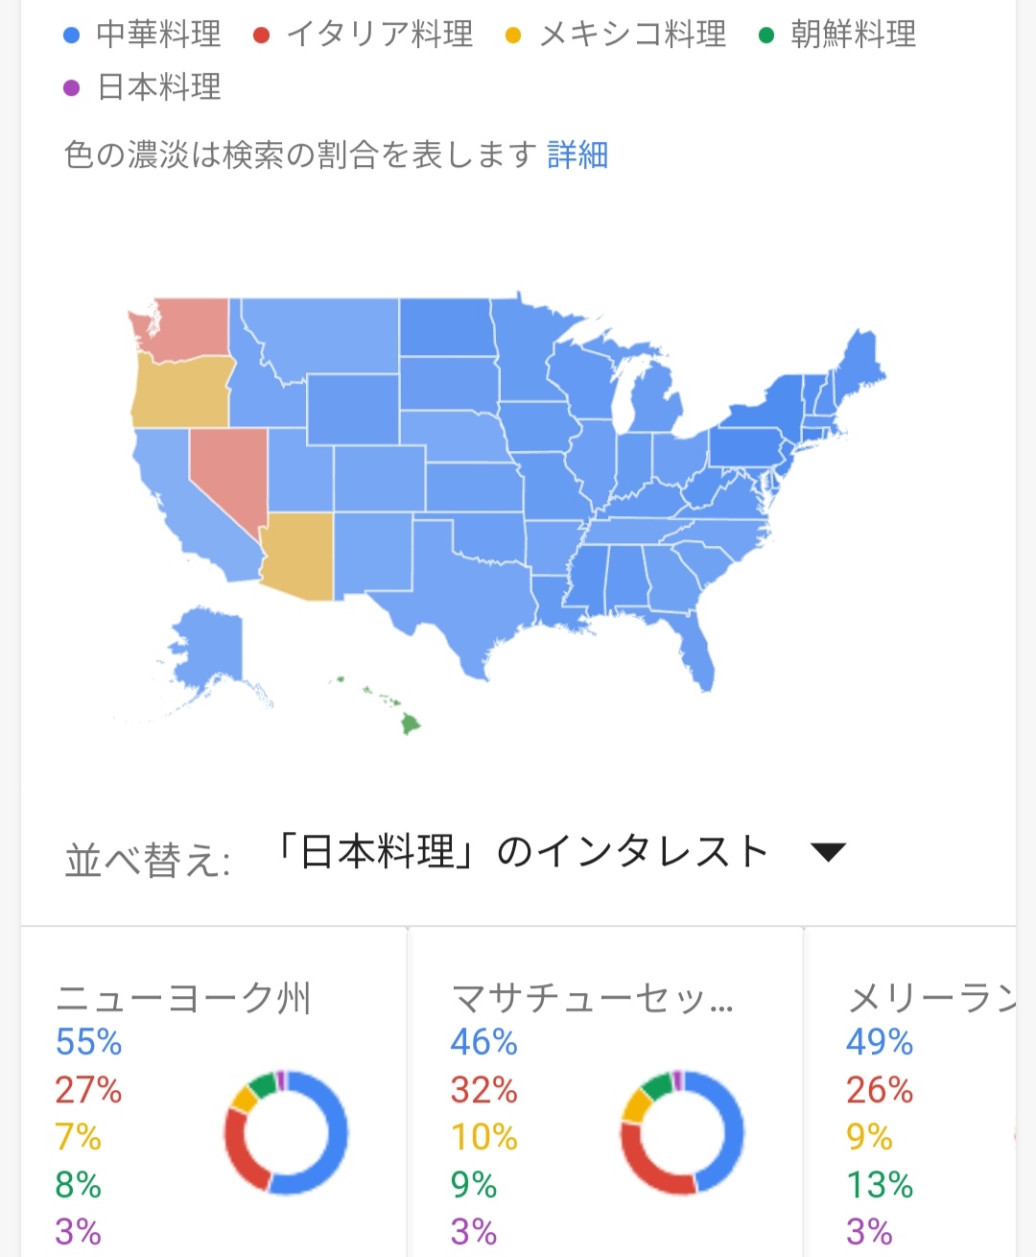The width and height of the screenshot is (1036, 1257).
Task: Click the purple 日本料理 legend dot
Action: pyautogui.click(x=71, y=88)
